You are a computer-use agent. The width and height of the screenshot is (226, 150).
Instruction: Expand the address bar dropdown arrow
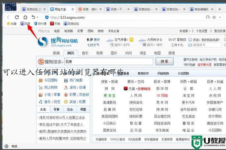click(220, 17)
